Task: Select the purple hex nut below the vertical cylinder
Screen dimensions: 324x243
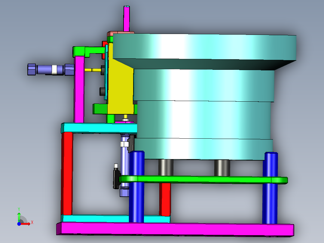Action: 124,192
